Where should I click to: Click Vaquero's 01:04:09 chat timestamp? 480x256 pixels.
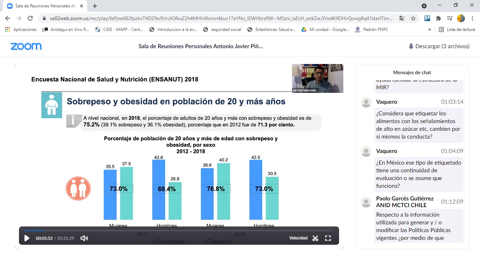[x=452, y=151]
